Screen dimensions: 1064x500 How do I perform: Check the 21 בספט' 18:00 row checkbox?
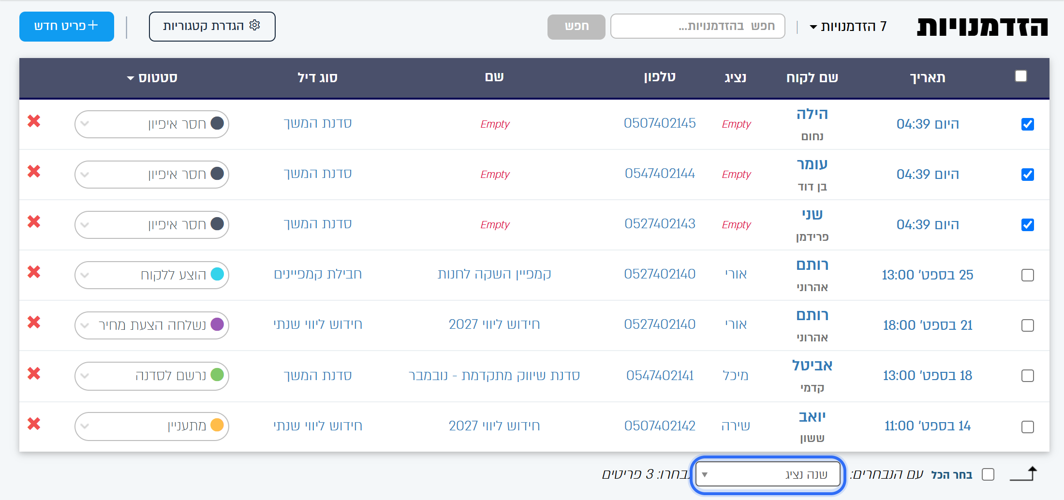pyautogui.click(x=1028, y=325)
